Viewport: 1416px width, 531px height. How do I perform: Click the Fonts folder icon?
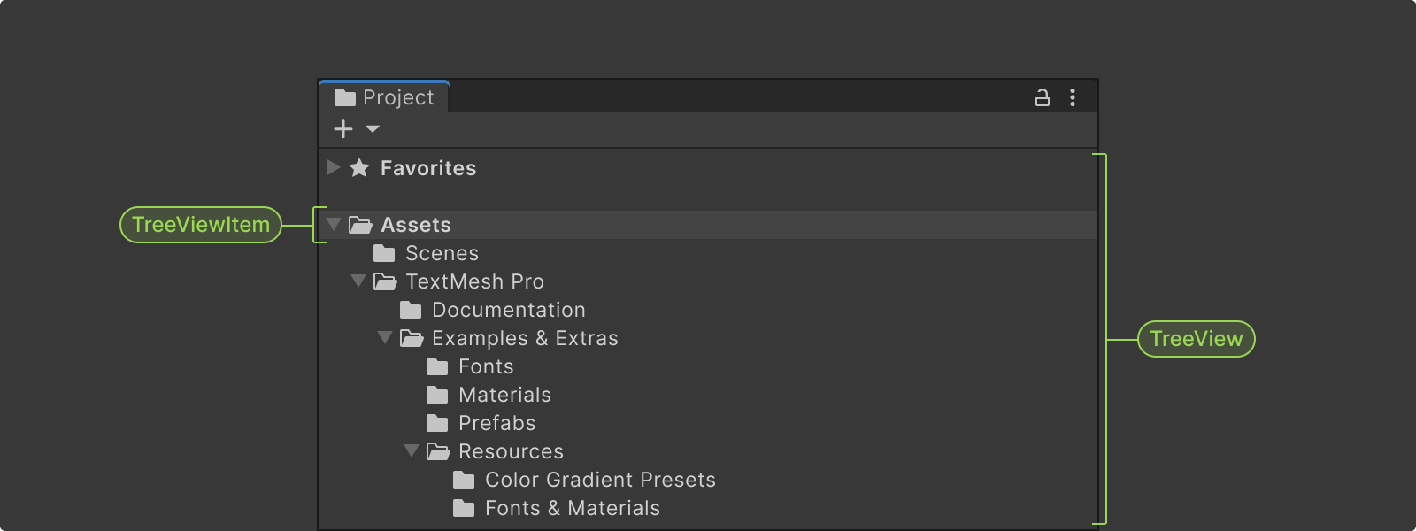[437, 367]
